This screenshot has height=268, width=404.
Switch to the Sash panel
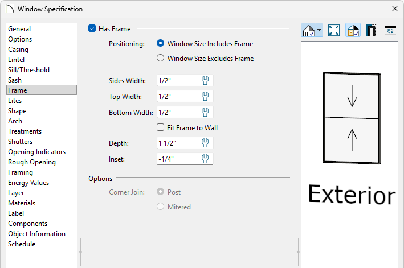42,80
